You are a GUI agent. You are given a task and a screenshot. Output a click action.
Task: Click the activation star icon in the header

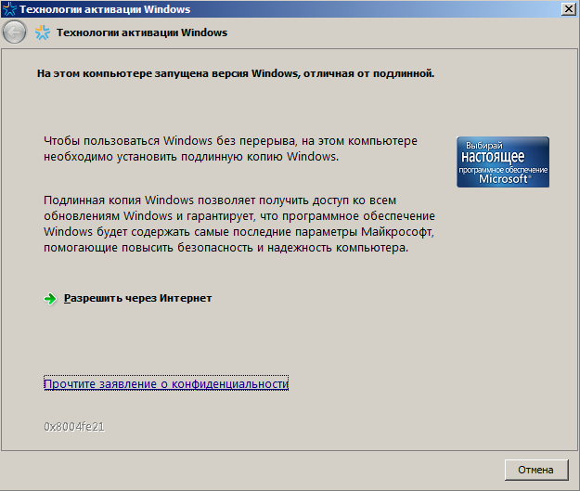[43, 32]
